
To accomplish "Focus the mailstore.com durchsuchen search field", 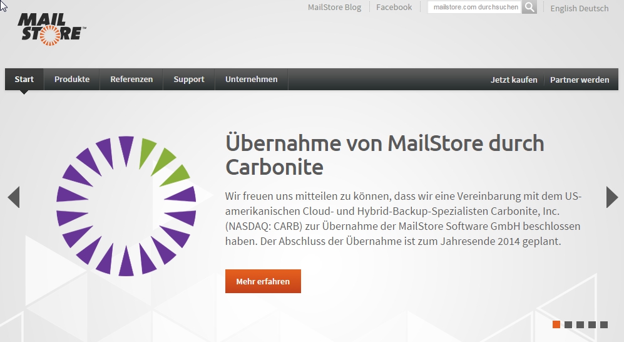I will pos(474,8).
